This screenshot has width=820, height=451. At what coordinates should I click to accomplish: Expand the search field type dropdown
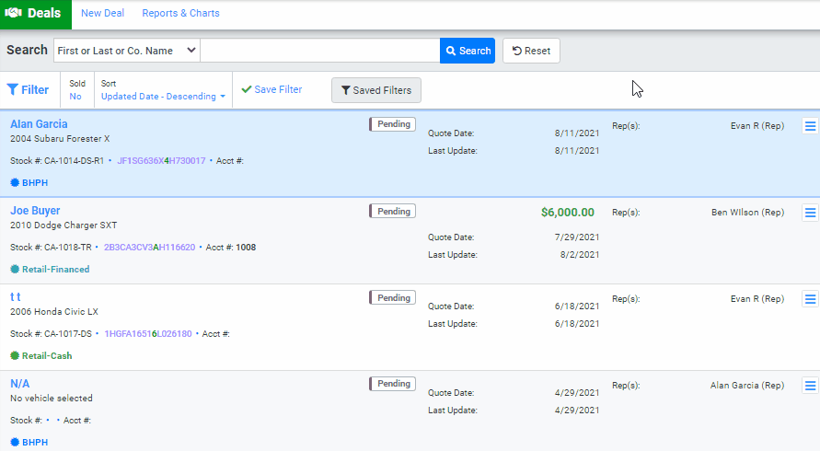[126, 51]
